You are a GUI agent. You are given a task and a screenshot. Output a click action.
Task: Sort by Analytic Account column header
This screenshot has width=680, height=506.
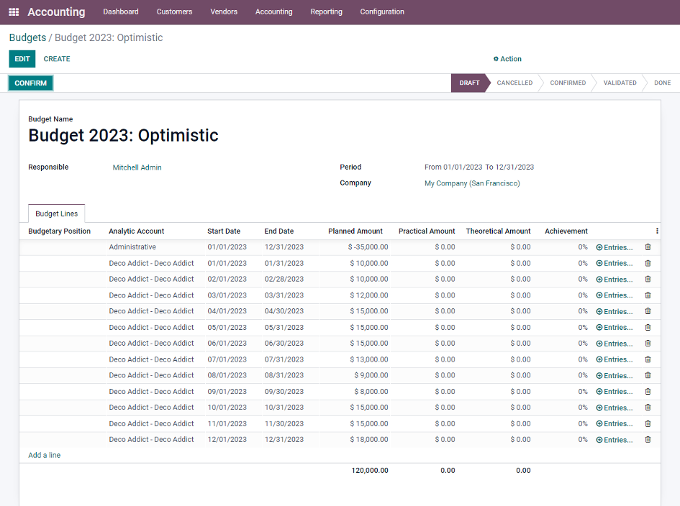pyautogui.click(x=136, y=231)
